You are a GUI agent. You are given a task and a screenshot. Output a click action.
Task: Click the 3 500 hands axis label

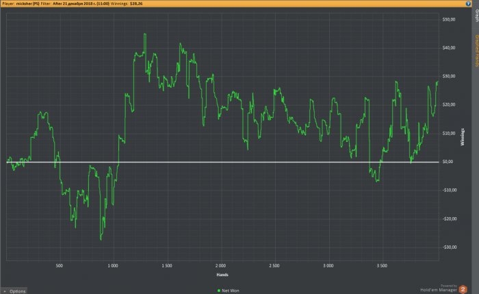(382, 265)
